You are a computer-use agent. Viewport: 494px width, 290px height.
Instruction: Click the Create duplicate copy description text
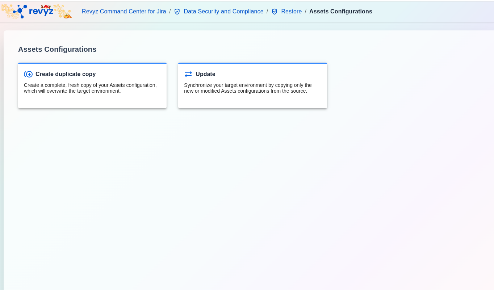90,88
